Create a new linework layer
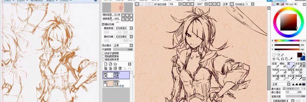 (111, 64)
